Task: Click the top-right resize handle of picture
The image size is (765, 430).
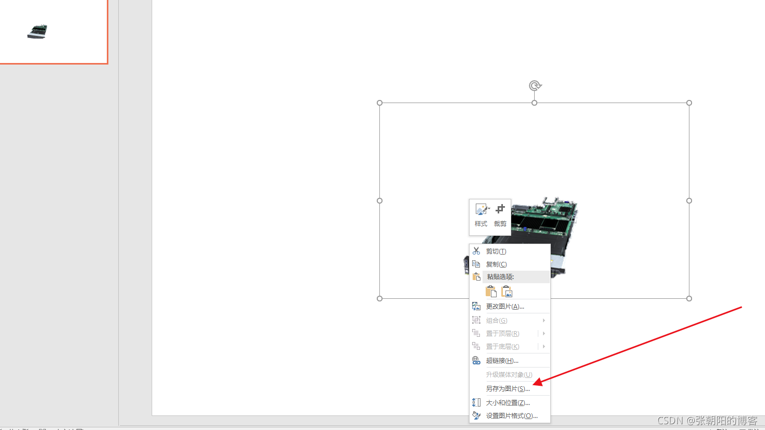Action: (x=689, y=103)
